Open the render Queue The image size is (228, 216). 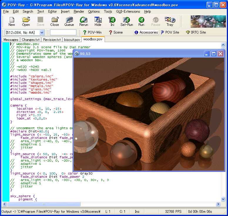[x=69, y=21]
